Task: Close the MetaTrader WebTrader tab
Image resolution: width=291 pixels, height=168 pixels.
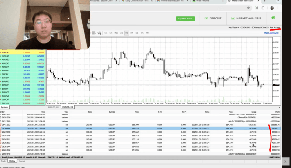Action: (258, 1)
